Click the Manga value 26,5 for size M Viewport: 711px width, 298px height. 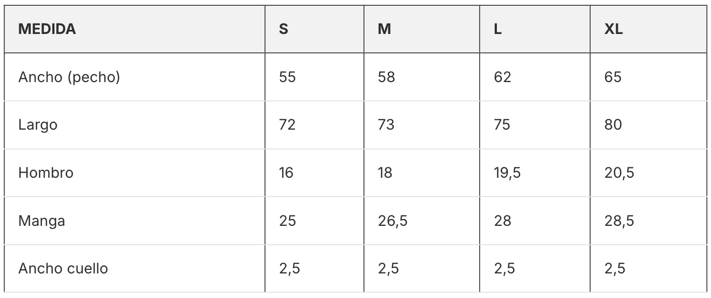click(x=393, y=221)
